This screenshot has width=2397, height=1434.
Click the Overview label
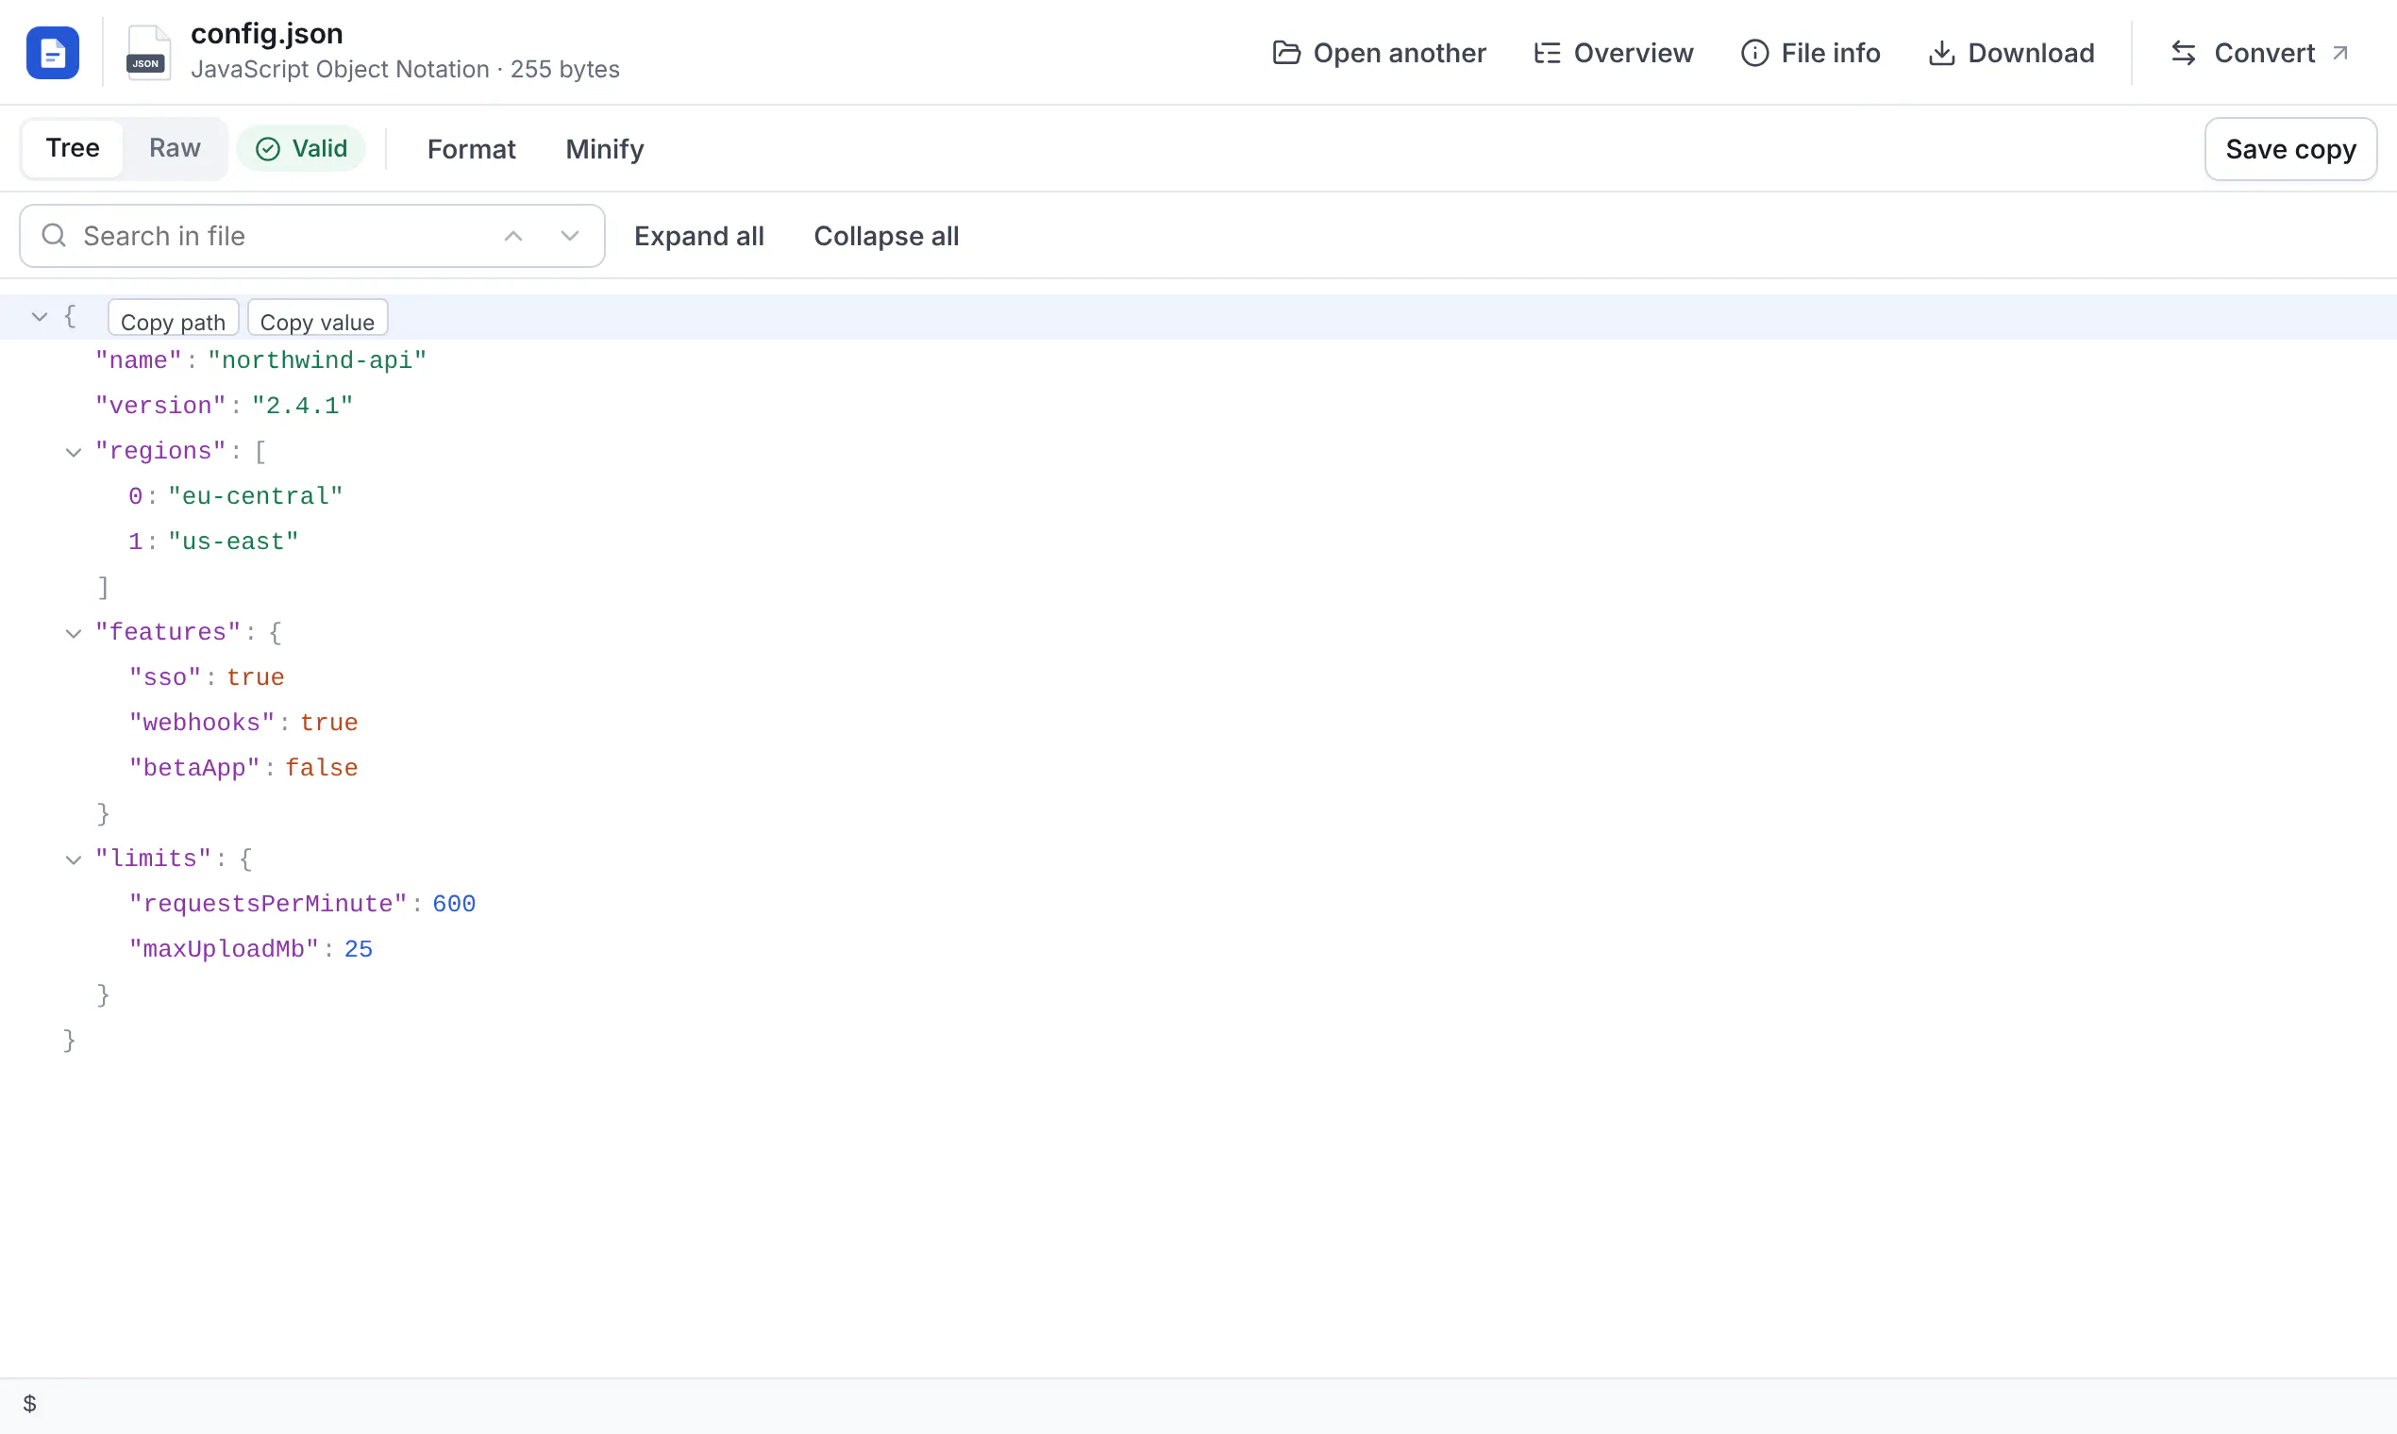click(x=1634, y=52)
